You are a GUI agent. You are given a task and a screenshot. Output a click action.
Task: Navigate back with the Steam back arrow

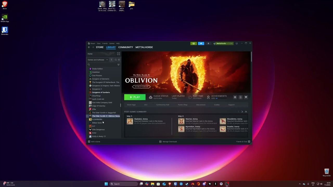point(89,47)
